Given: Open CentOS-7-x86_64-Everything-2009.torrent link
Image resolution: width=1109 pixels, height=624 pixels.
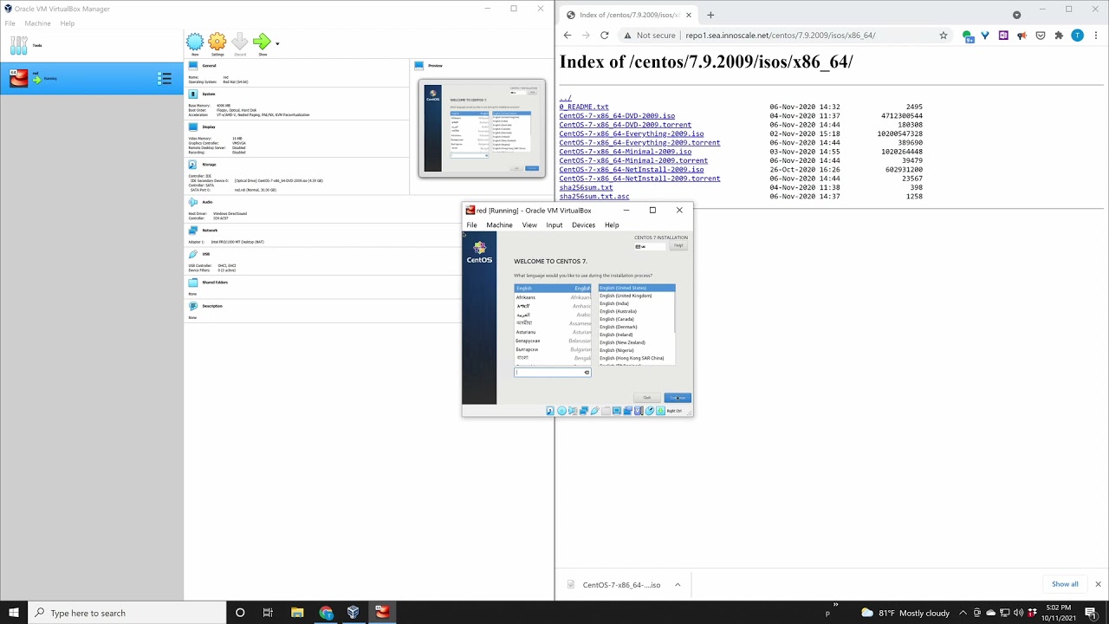Looking at the screenshot, I should click(x=639, y=143).
